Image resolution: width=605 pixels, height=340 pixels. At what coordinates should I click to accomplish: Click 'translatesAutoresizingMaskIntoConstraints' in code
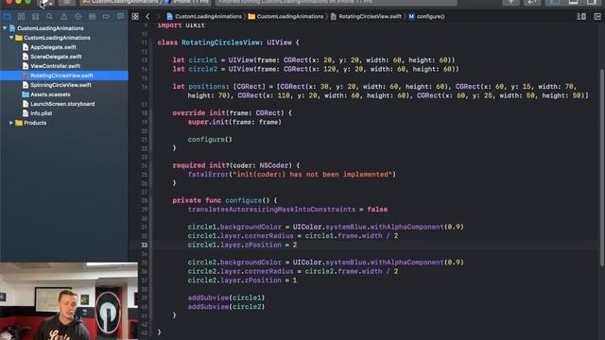click(x=271, y=210)
